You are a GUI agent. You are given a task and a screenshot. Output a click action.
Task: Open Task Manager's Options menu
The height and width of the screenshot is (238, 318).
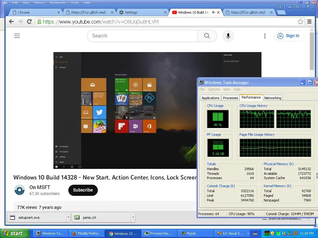[x=214, y=89]
